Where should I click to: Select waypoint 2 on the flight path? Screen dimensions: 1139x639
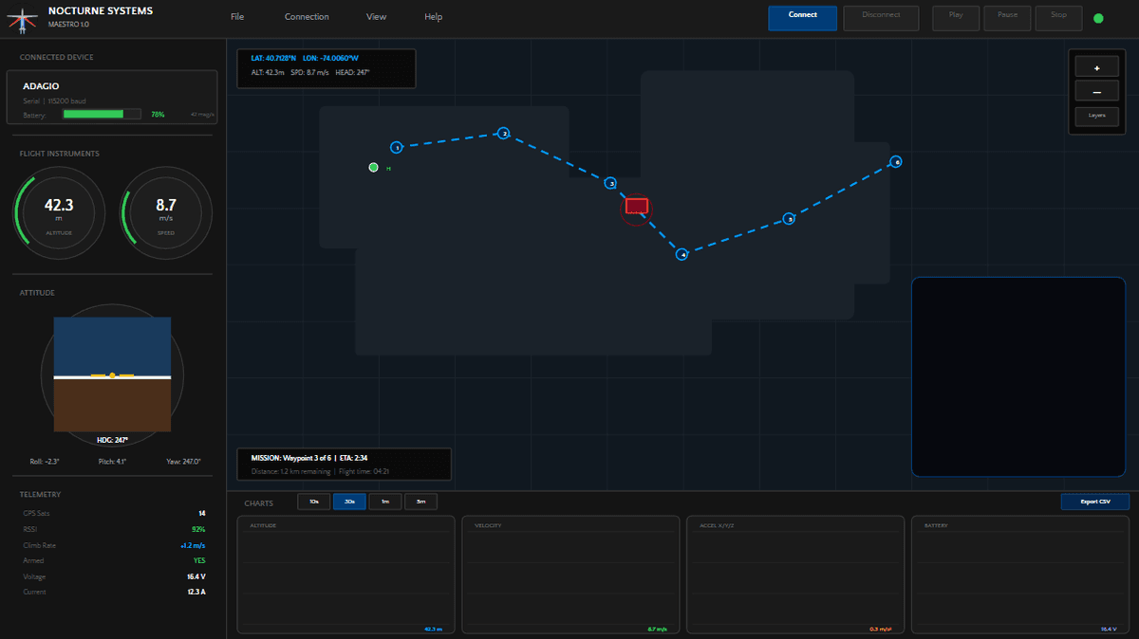pyautogui.click(x=504, y=134)
